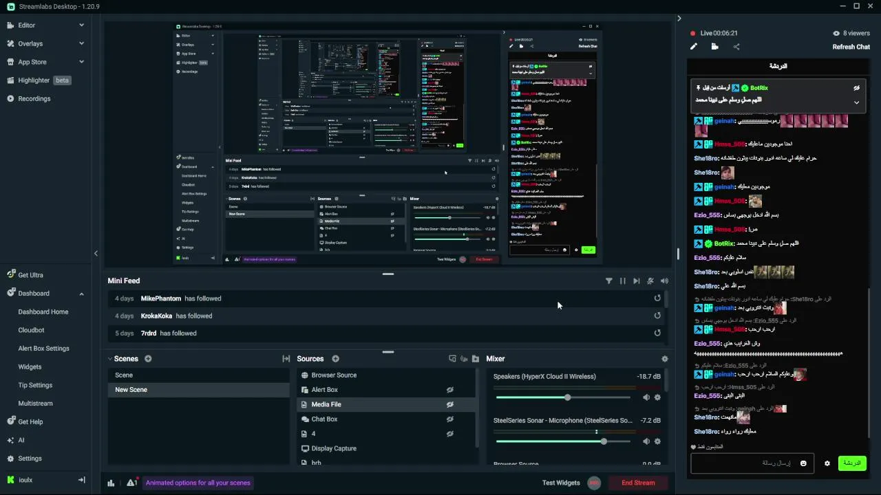Add a new scene with plus icon

click(148, 359)
